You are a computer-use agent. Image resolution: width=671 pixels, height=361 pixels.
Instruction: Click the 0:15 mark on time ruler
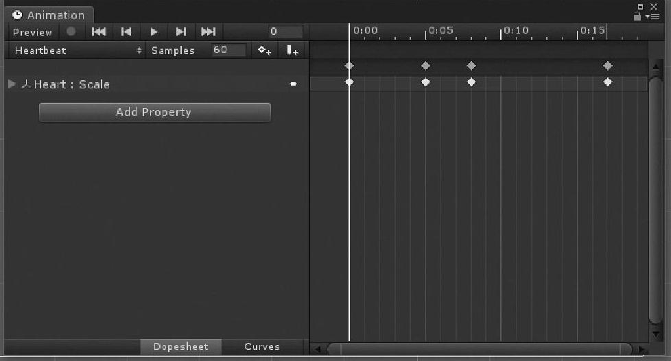pos(593,30)
